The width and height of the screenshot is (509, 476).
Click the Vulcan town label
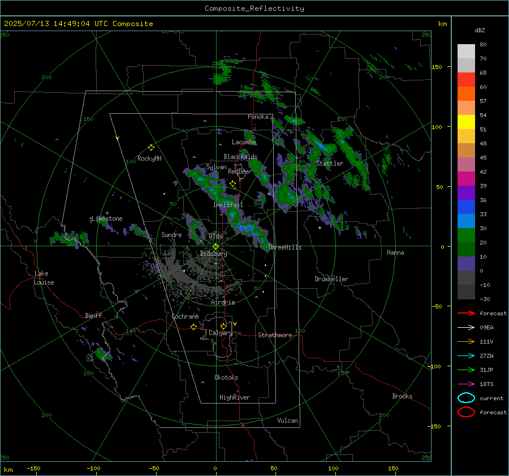coord(287,421)
